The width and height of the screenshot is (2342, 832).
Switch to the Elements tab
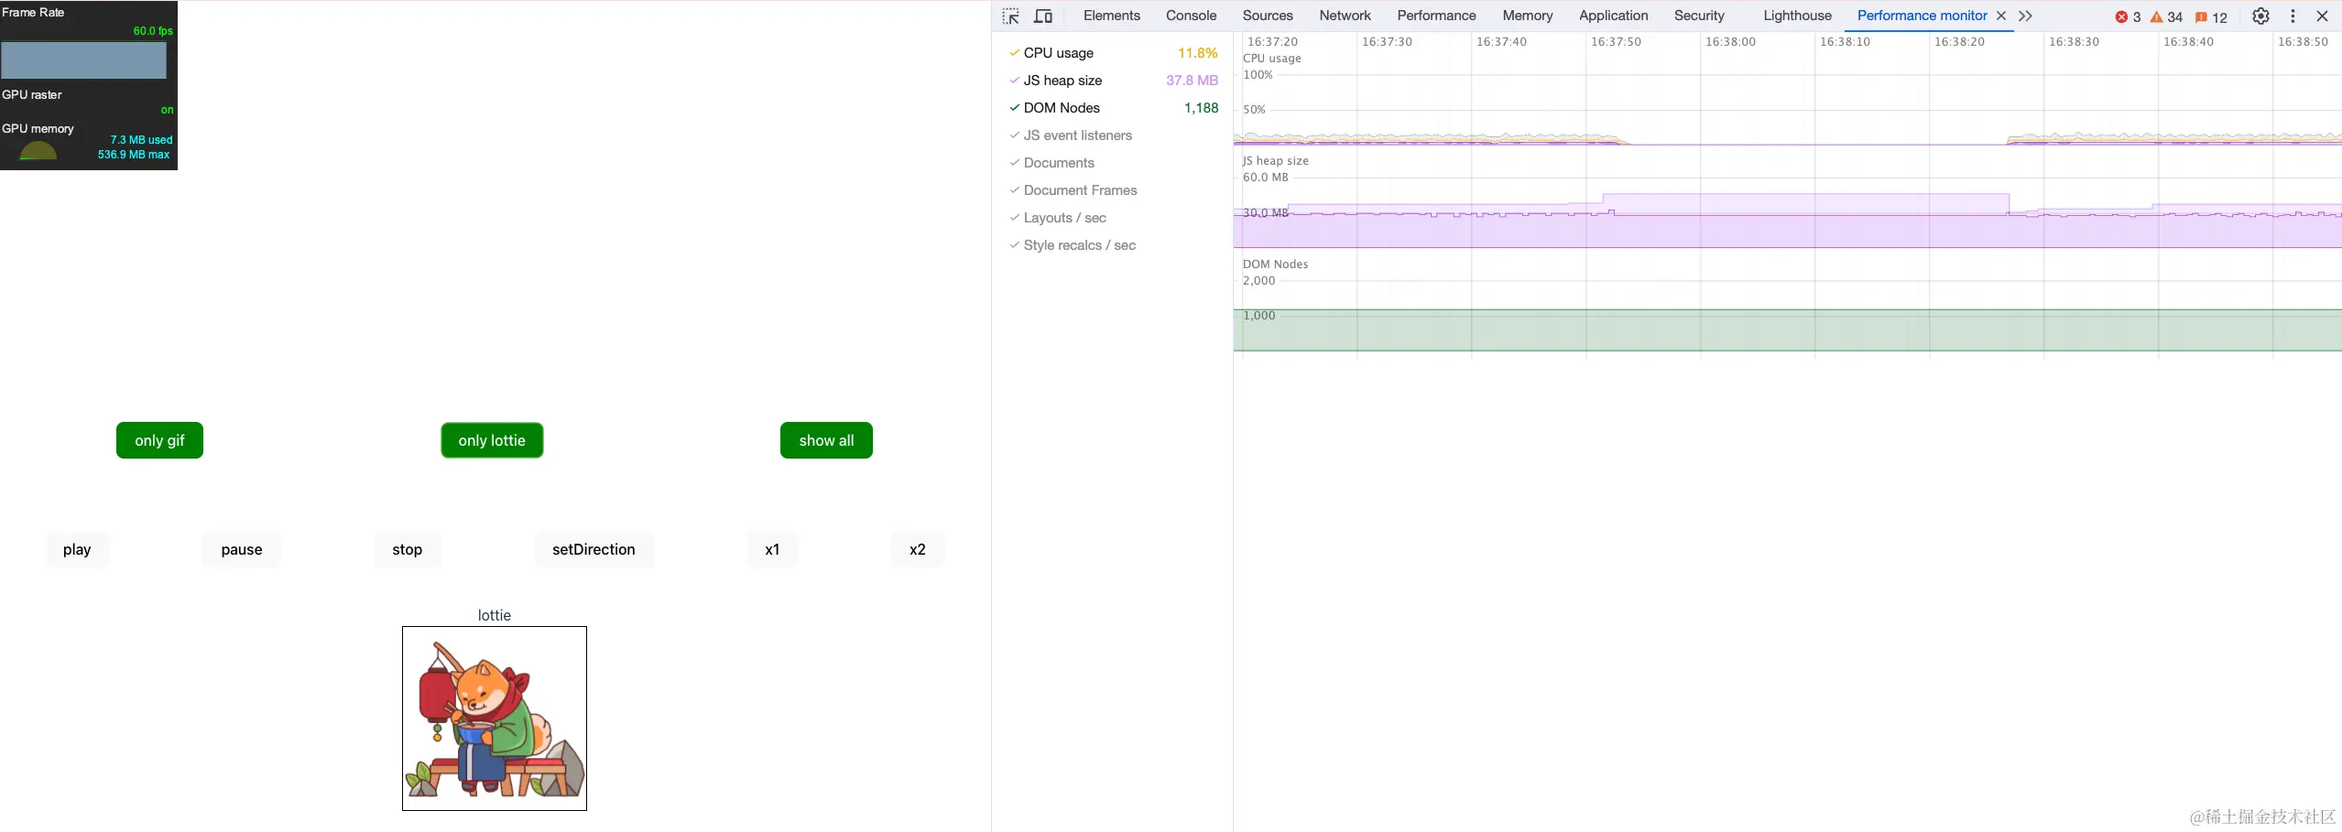pyautogui.click(x=1111, y=16)
